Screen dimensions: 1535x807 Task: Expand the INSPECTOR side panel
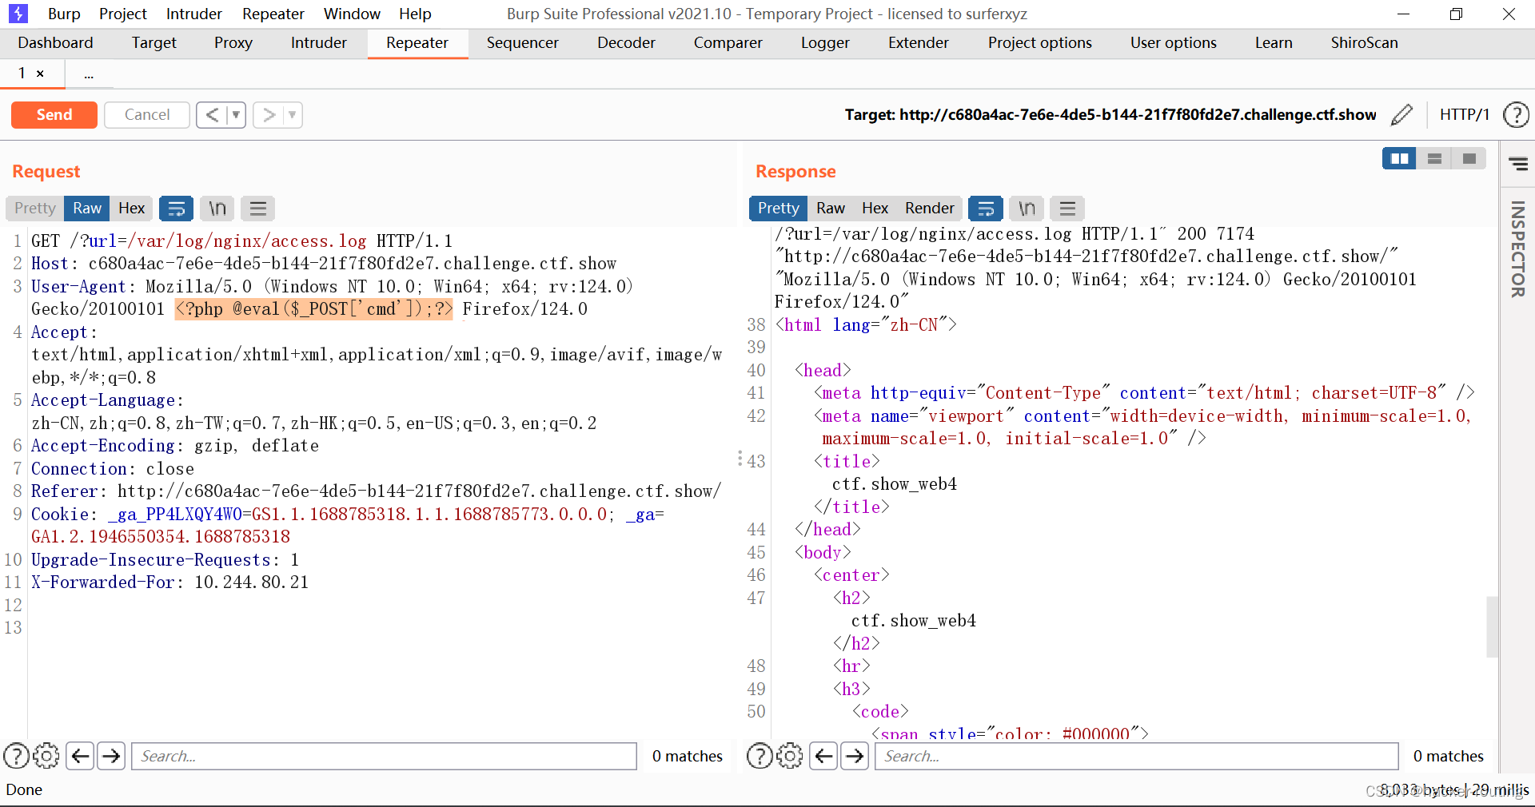[x=1517, y=249]
